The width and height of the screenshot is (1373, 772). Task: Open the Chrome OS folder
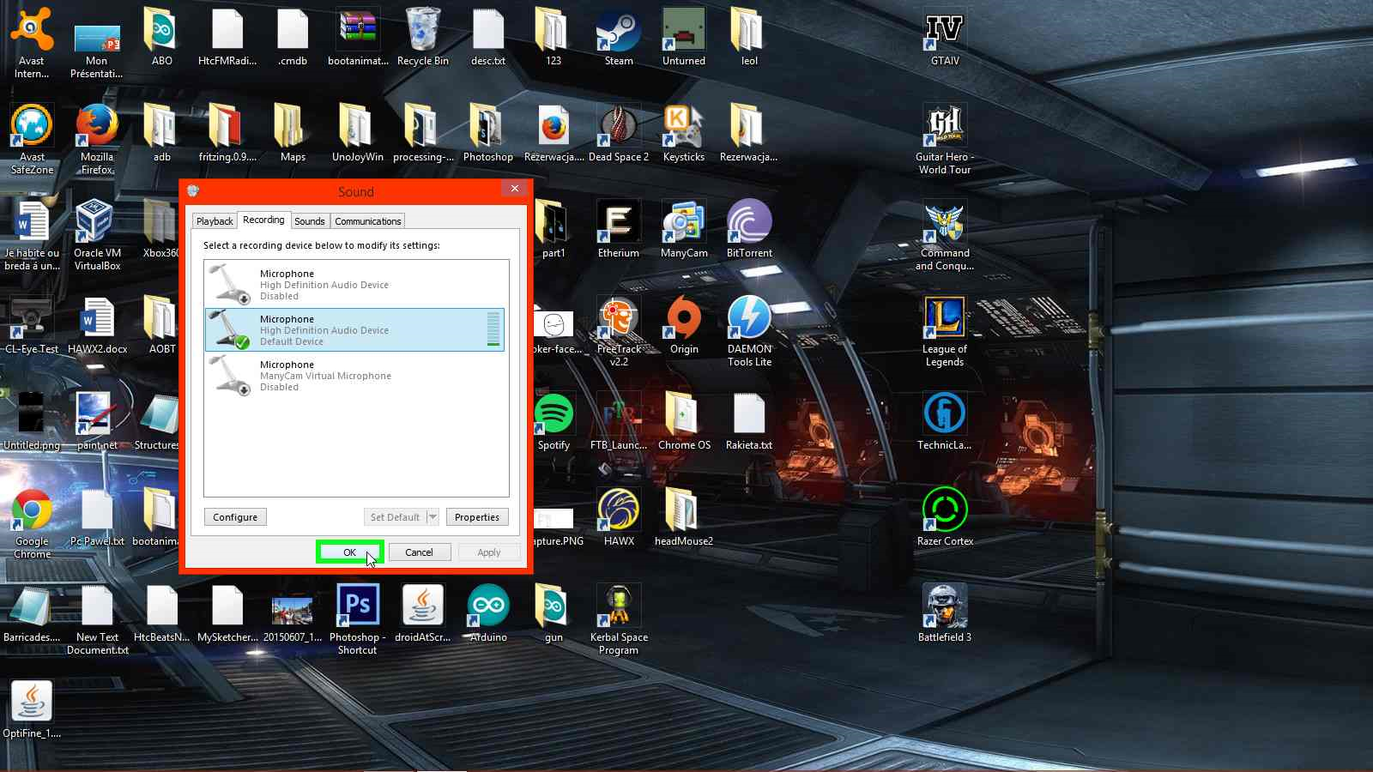tap(684, 420)
